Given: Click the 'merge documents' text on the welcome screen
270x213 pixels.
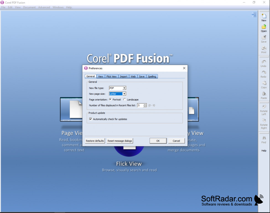Looking at the screenshot, I should (184, 150).
